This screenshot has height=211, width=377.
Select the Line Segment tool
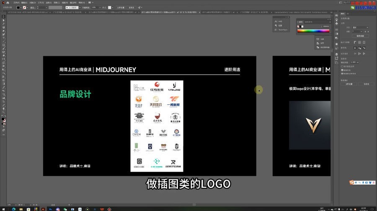tap(3, 42)
